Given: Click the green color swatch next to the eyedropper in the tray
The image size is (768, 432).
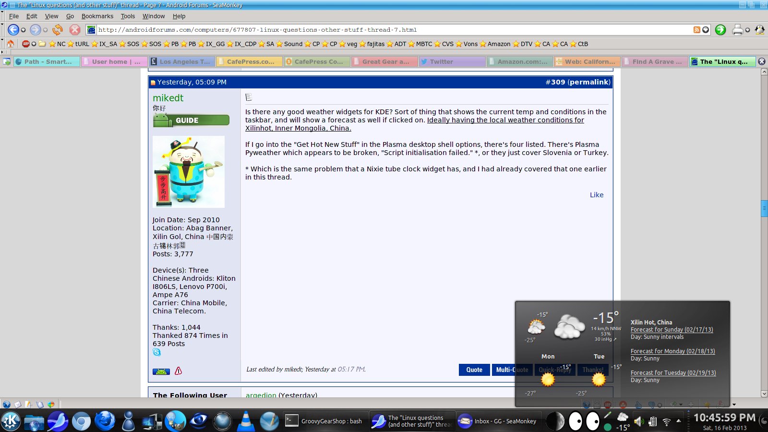Looking at the screenshot, I should 608,426.
